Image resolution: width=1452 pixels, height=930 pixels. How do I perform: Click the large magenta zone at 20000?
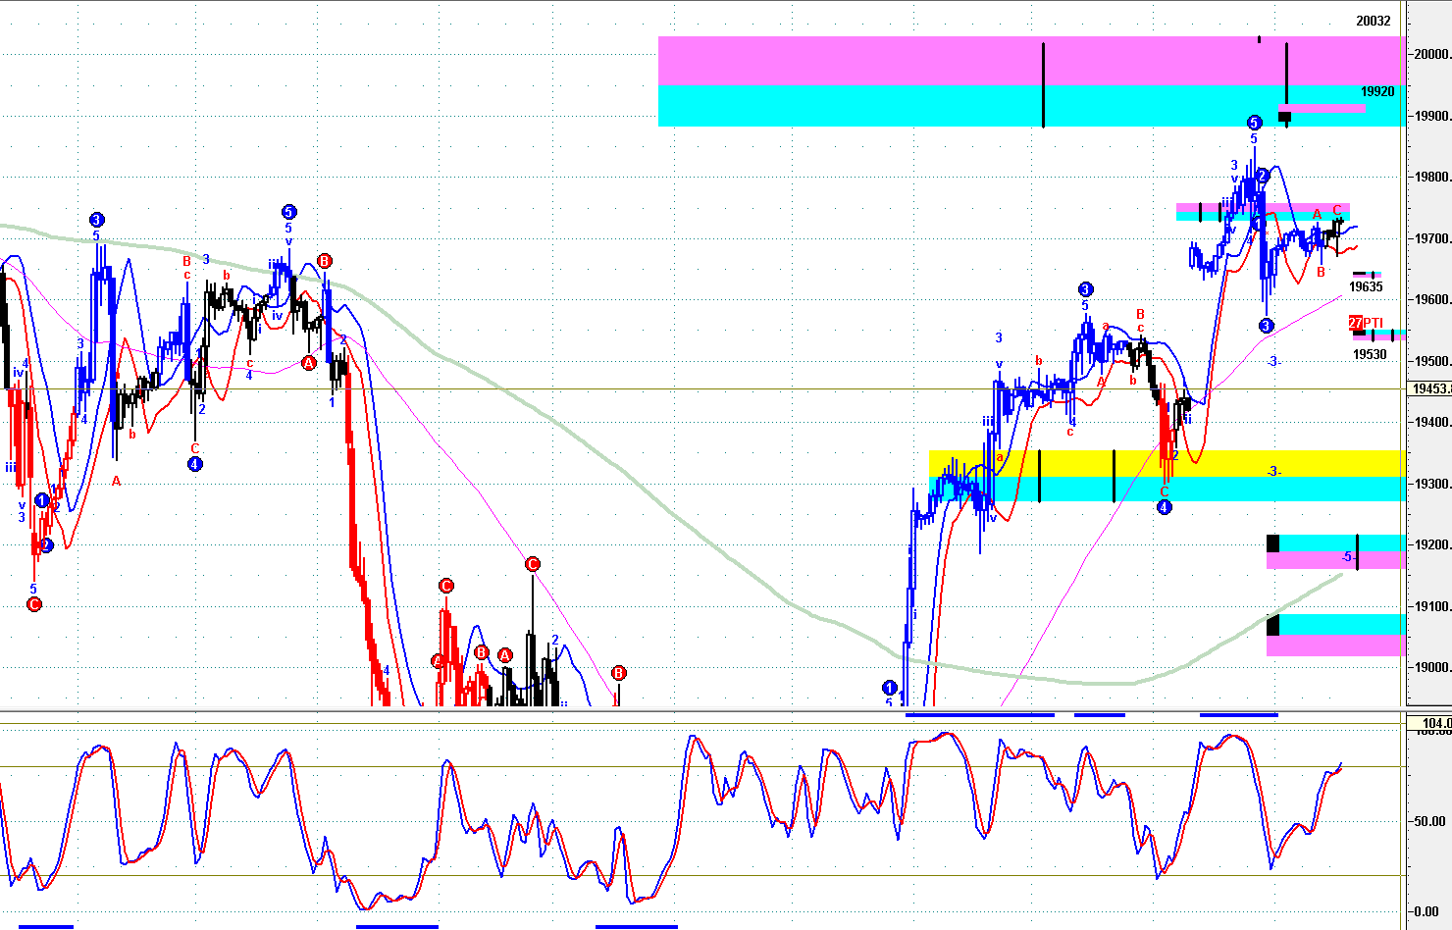[1031, 61]
